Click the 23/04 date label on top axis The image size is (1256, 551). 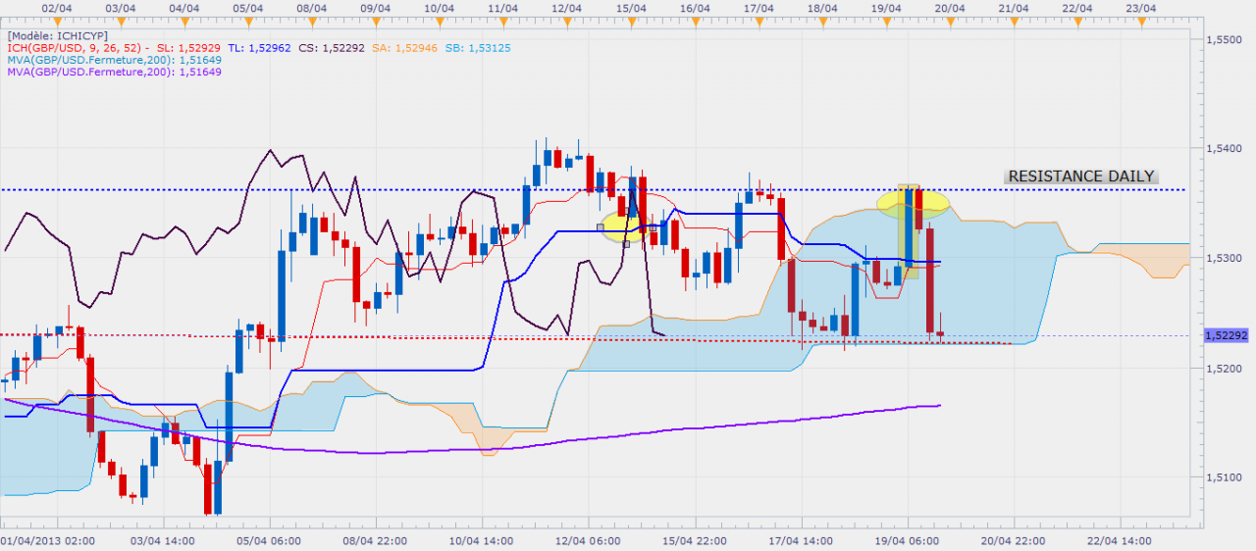1140,8
